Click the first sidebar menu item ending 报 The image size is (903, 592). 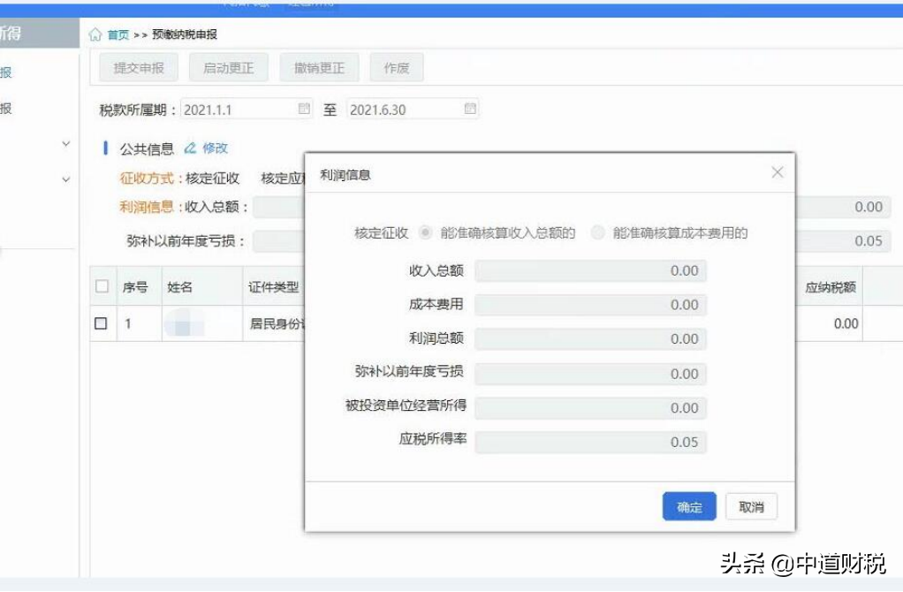click(x=6, y=72)
